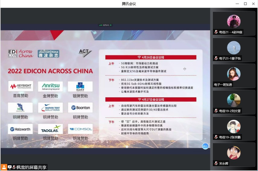Viewport: 258px width, 171px height.
Task: Click 姜子怡's muted microphone icon
Action: (x=216, y=58)
